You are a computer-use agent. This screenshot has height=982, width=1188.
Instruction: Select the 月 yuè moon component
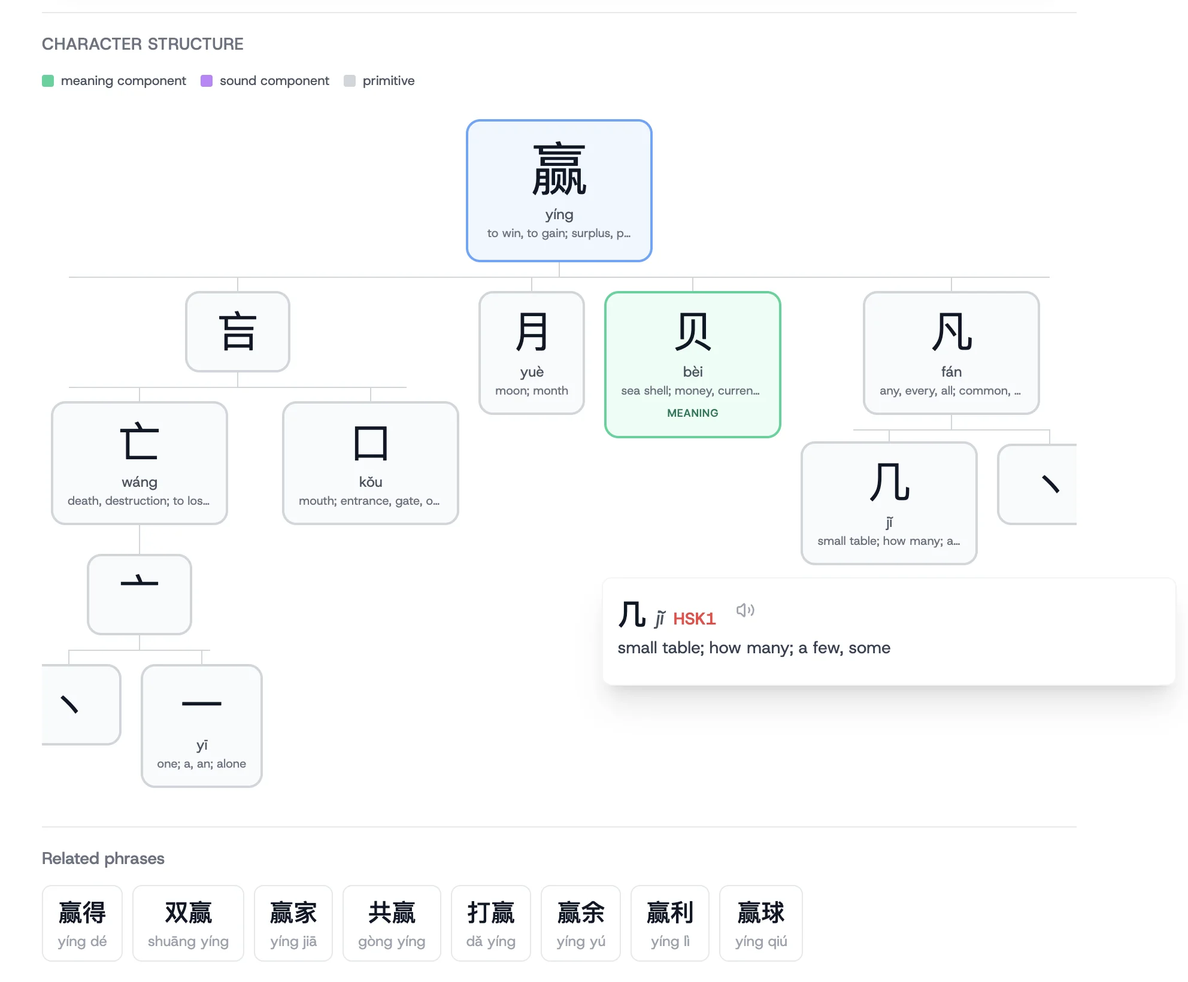(x=531, y=353)
